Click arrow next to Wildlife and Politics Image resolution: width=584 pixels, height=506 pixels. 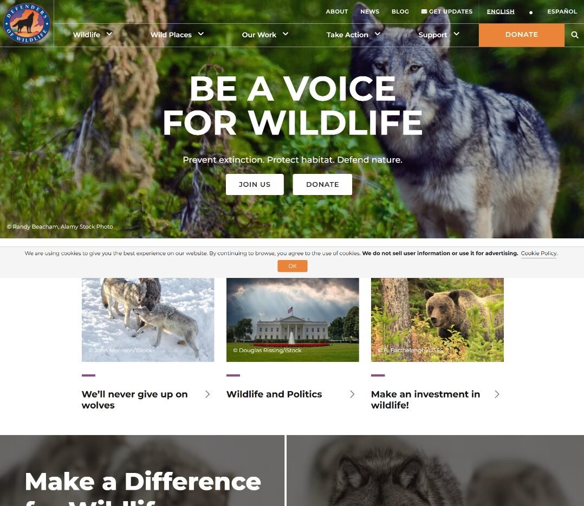click(x=352, y=394)
